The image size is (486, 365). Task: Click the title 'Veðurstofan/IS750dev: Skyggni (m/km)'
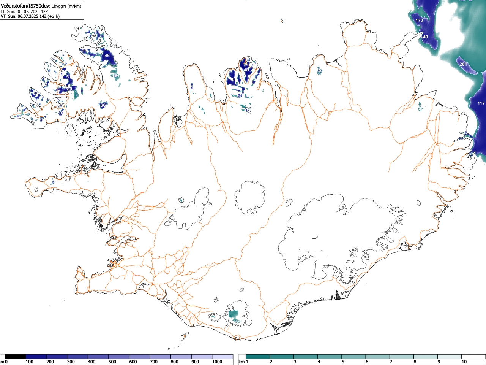[x=41, y=6]
